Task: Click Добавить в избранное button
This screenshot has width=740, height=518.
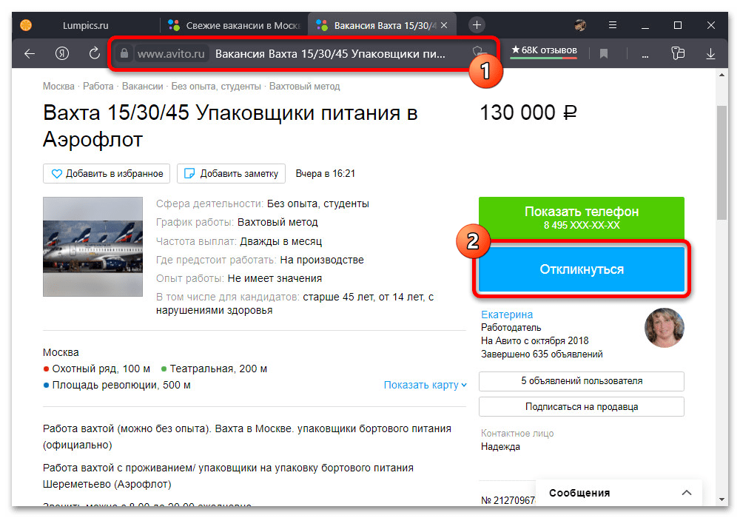Action: [x=107, y=174]
